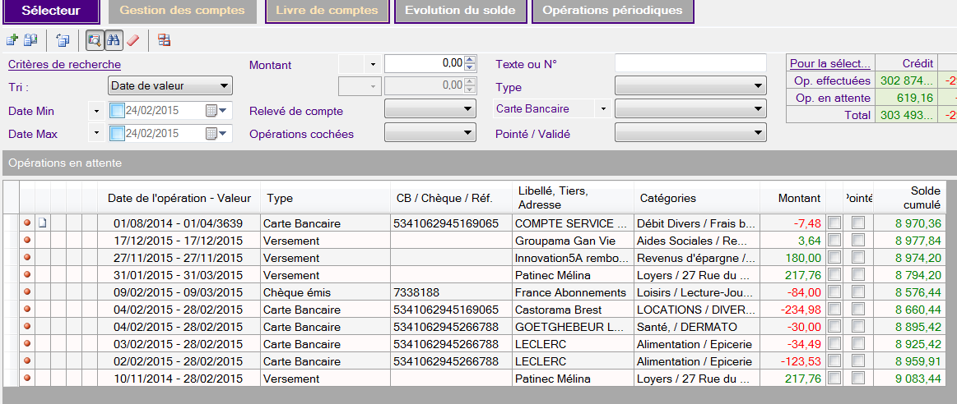957x404 pixels.
Task: Click the Texte ou N° input field
Action: click(x=690, y=63)
